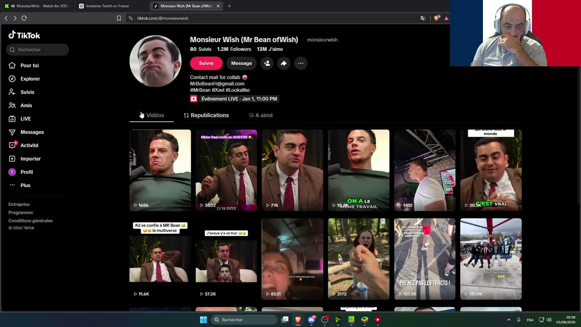Click the #MrBean hashtag in bio
Screen dimensions: 581x327
200,90
